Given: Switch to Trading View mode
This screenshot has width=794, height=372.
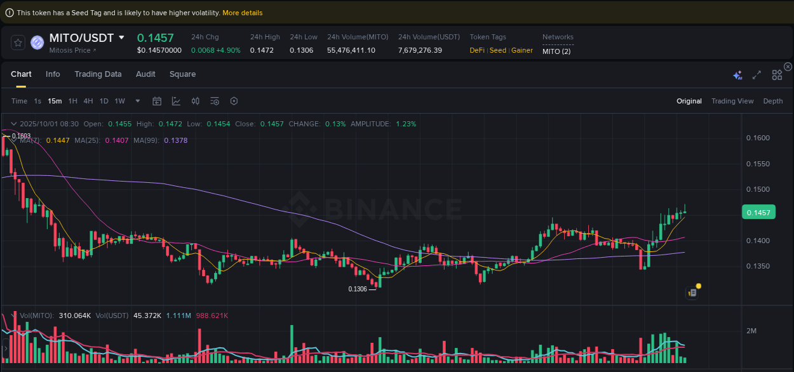Looking at the screenshot, I should [732, 101].
